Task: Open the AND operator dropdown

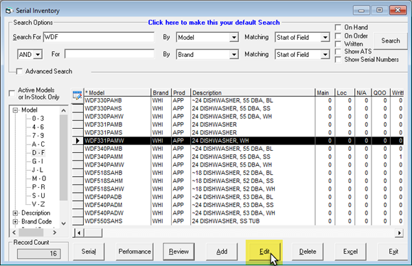Action: 38,55
